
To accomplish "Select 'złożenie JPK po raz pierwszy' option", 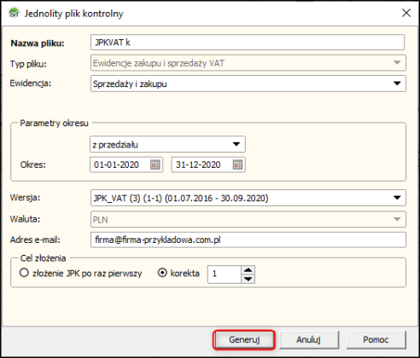I will coord(24,273).
